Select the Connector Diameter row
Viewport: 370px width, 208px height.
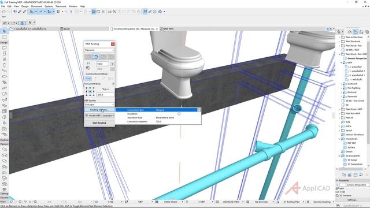coord(158,121)
